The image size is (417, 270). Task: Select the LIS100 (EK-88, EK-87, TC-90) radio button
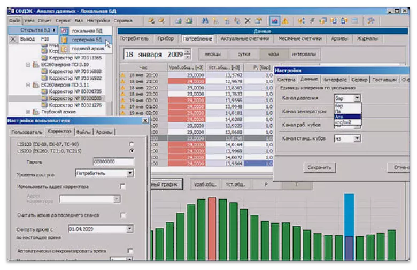(x=132, y=144)
